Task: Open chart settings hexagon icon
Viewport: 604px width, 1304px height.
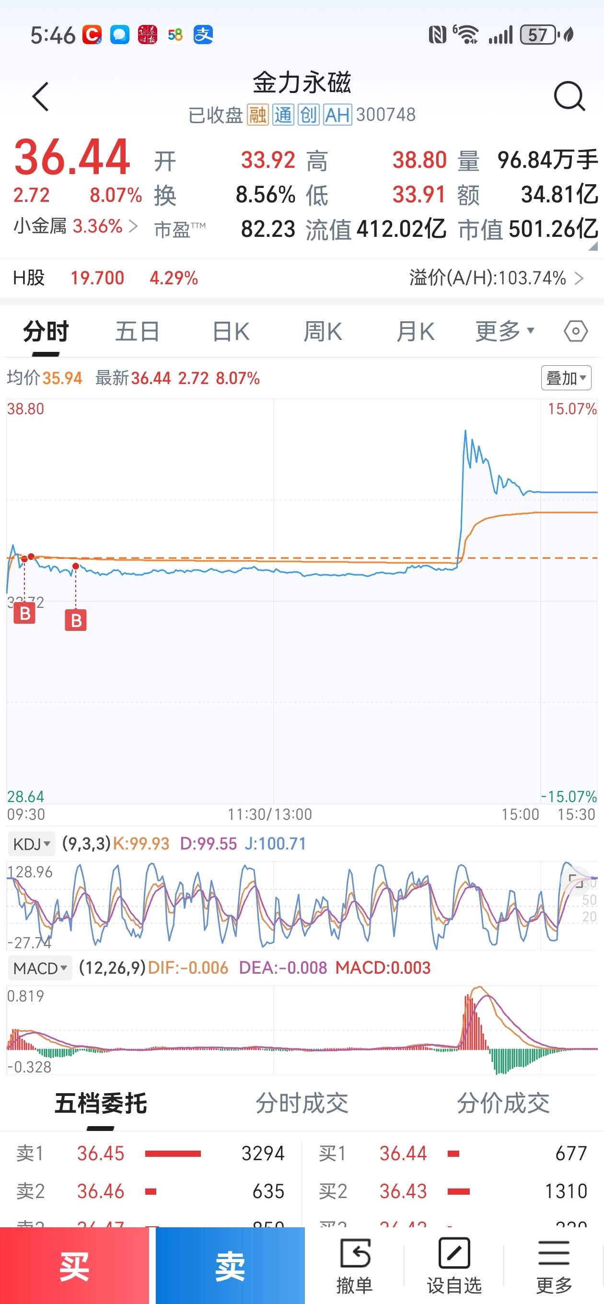Action: [x=576, y=332]
